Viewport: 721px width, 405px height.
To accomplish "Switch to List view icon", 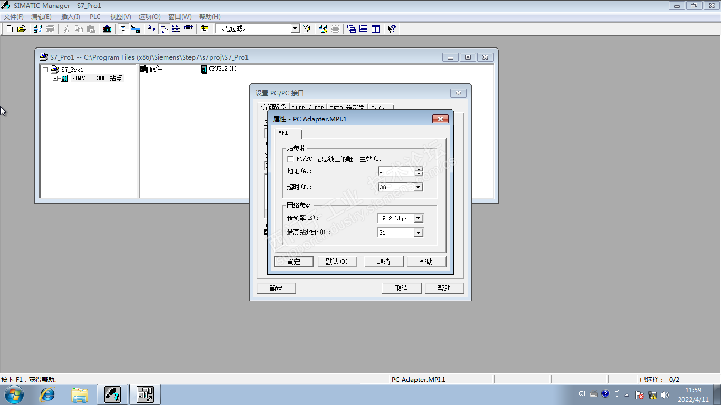I will (176, 29).
